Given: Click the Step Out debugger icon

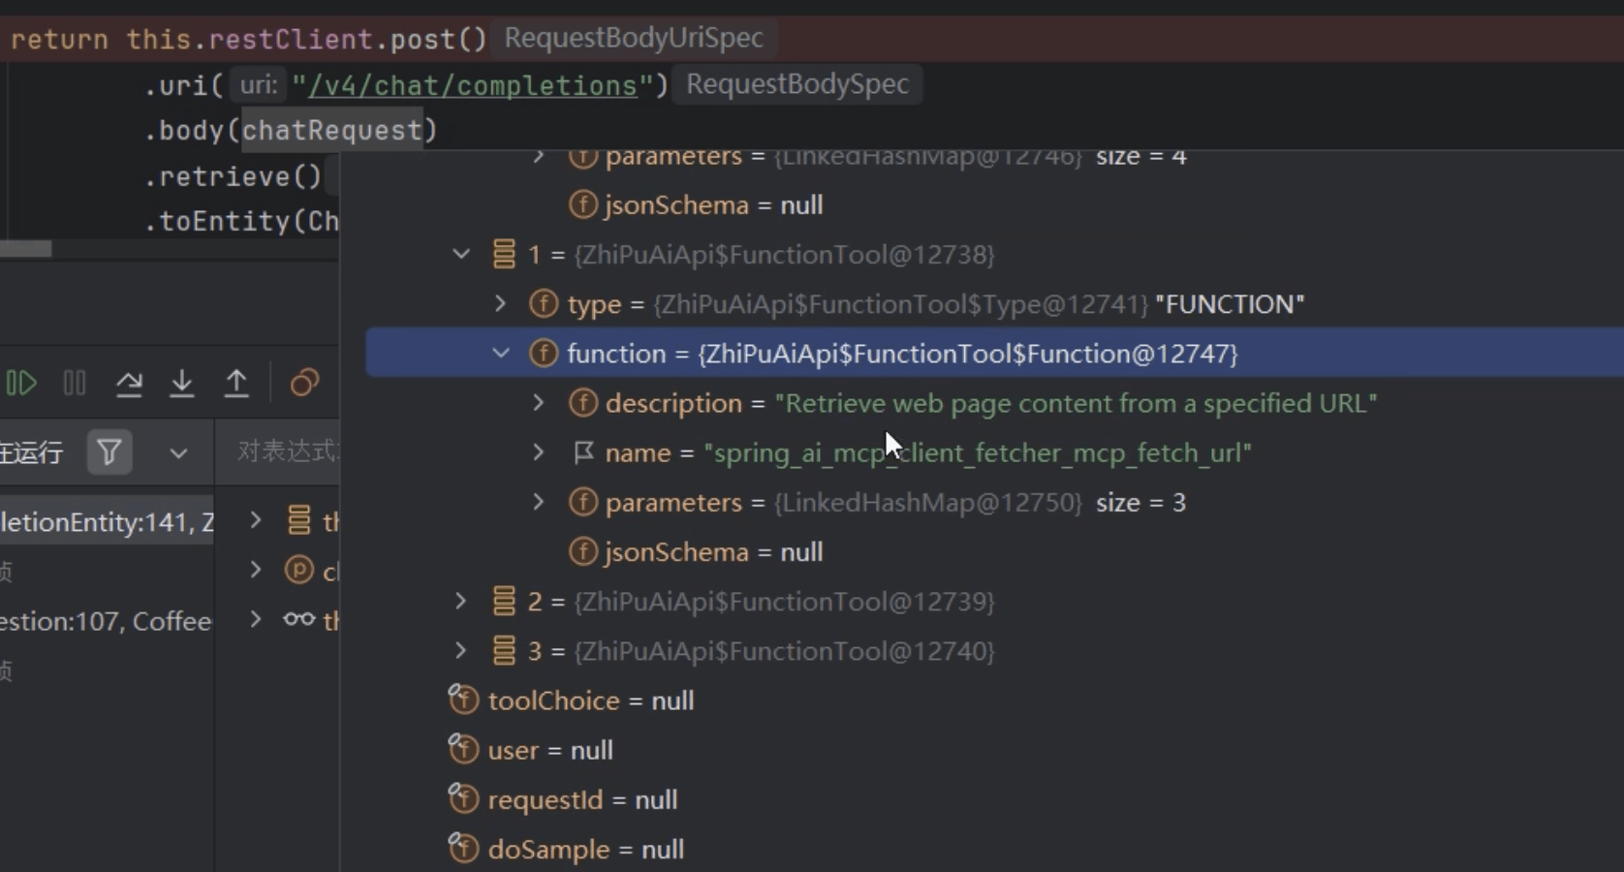Looking at the screenshot, I should [x=236, y=384].
